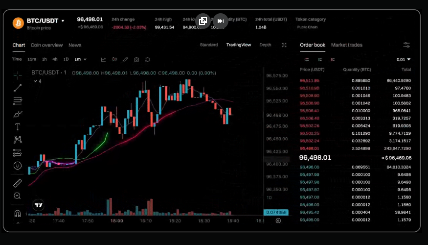Select the 4h timeframe
Image resolution: width=428 pixels, height=245 pixels.
click(x=55, y=59)
